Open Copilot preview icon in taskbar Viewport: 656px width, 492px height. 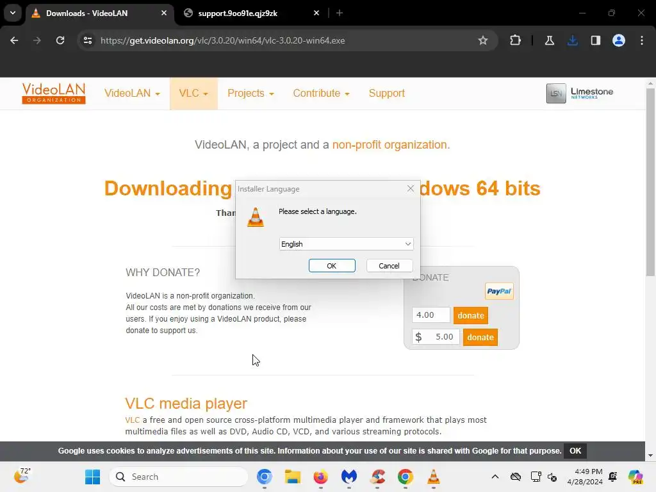[635, 477]
